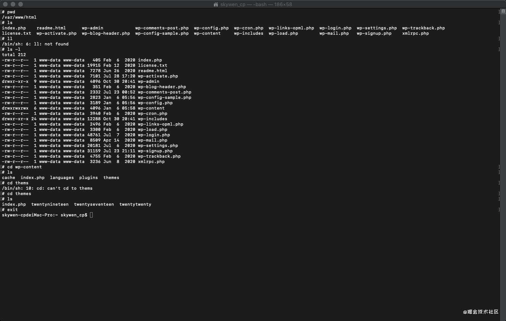Click 'wp-login.php' in the ls -l listing
This screenshot has width=506, height=321.
tap(154, 135)
